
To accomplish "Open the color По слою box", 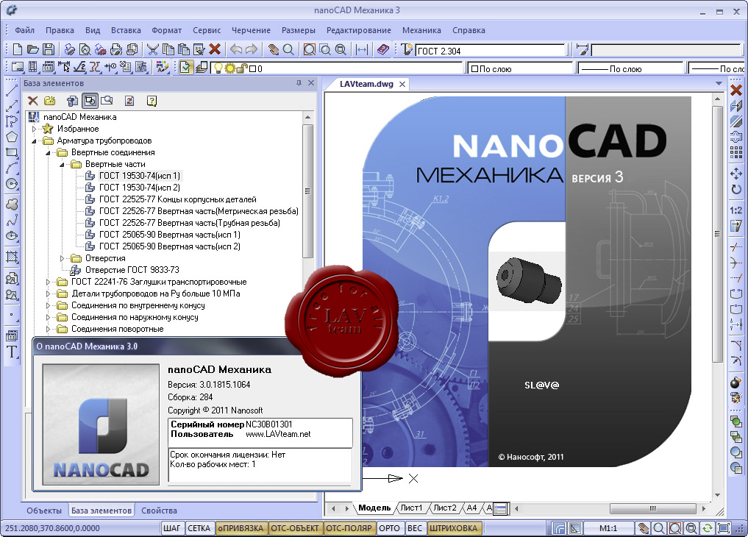I will pyautogui.click(x=520, y=68).
